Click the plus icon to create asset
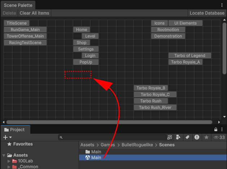The height and width of the screenshot is (169, 227). [5, 137]
